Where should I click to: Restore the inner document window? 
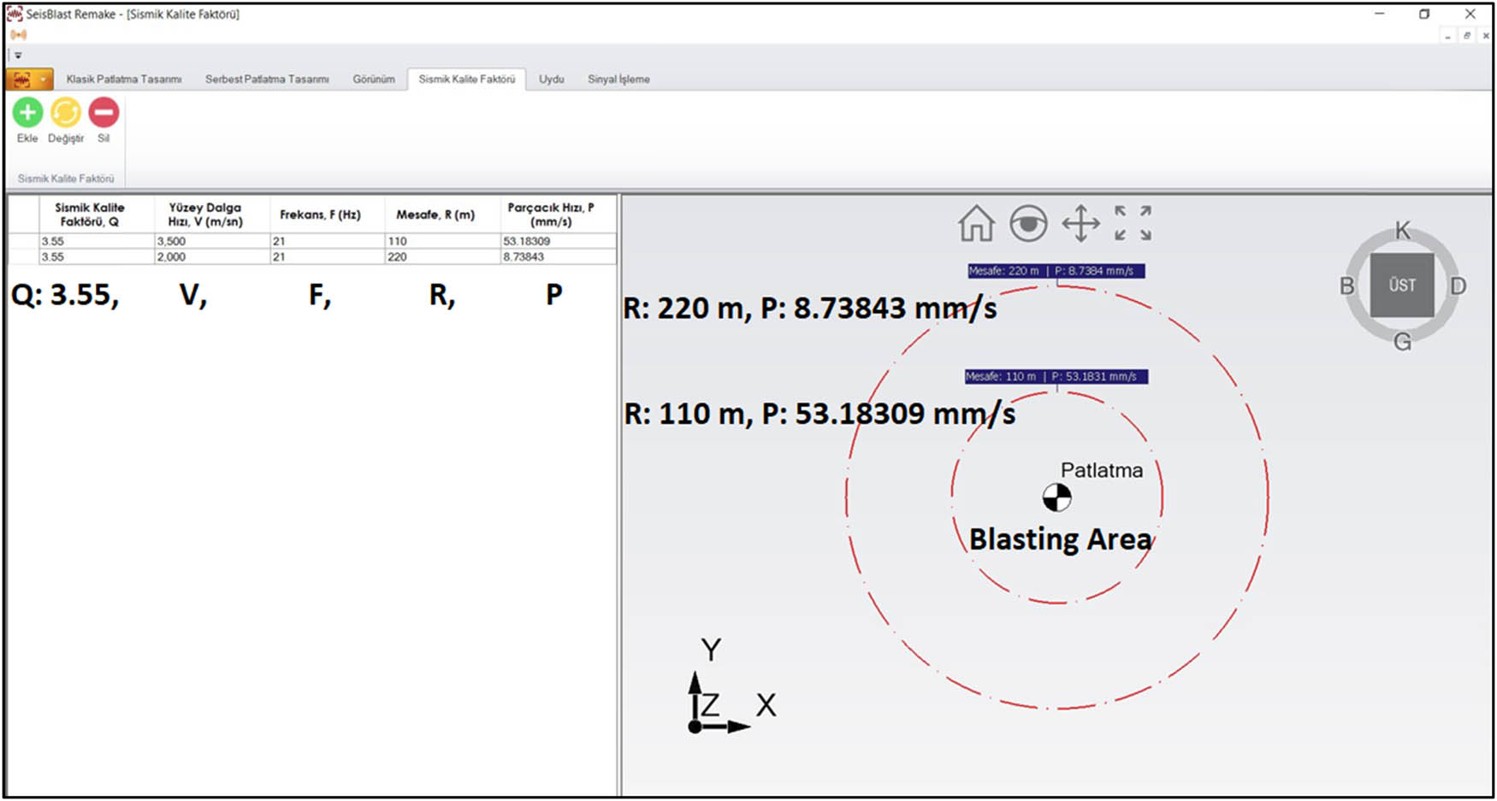[x=1466, y=35]
